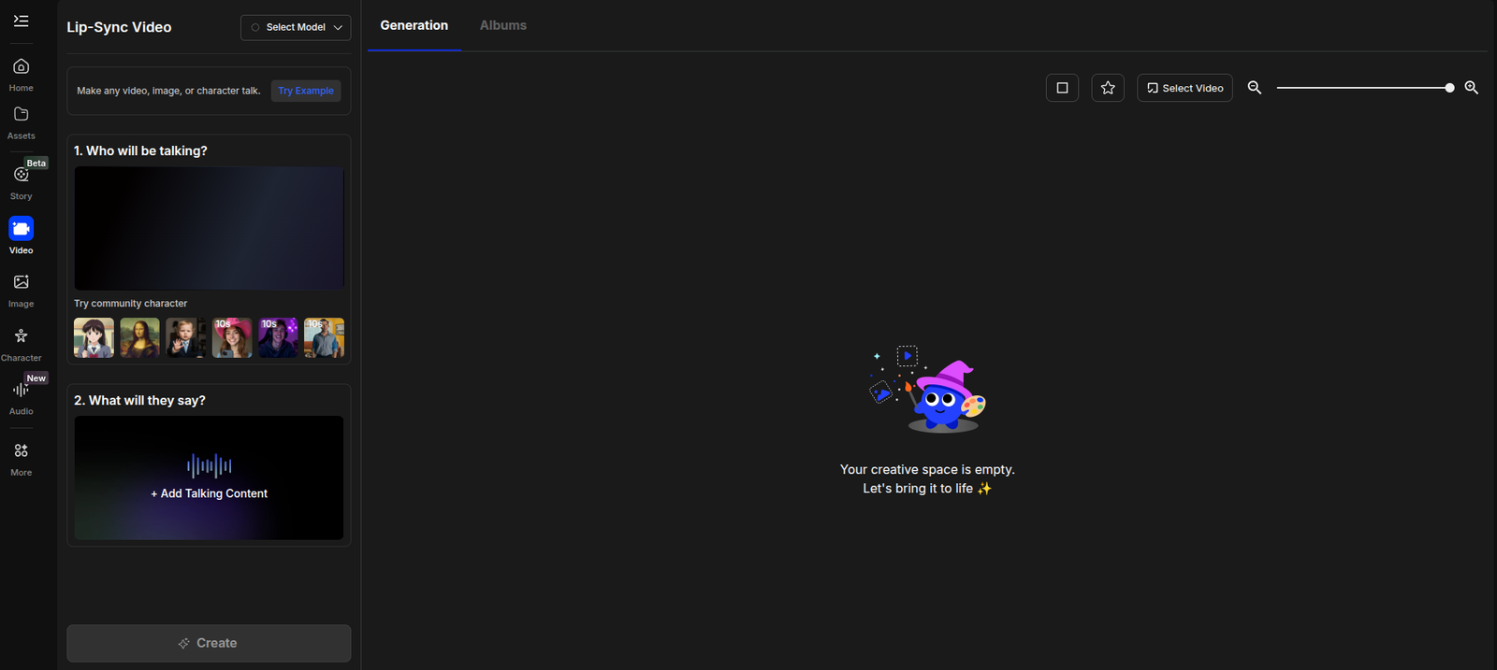Expand the Select Model dropdown

tap(296, 27)
